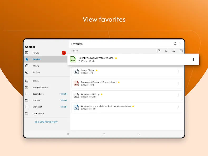The image size is (208, 156).
Task: Tap the select-all checkmark circle icon
Action: [159, 51]
